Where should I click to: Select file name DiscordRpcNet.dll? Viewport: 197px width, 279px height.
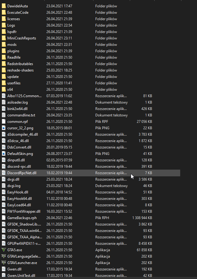22,173
